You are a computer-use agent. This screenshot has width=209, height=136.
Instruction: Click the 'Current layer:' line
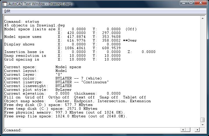(33, 74)
